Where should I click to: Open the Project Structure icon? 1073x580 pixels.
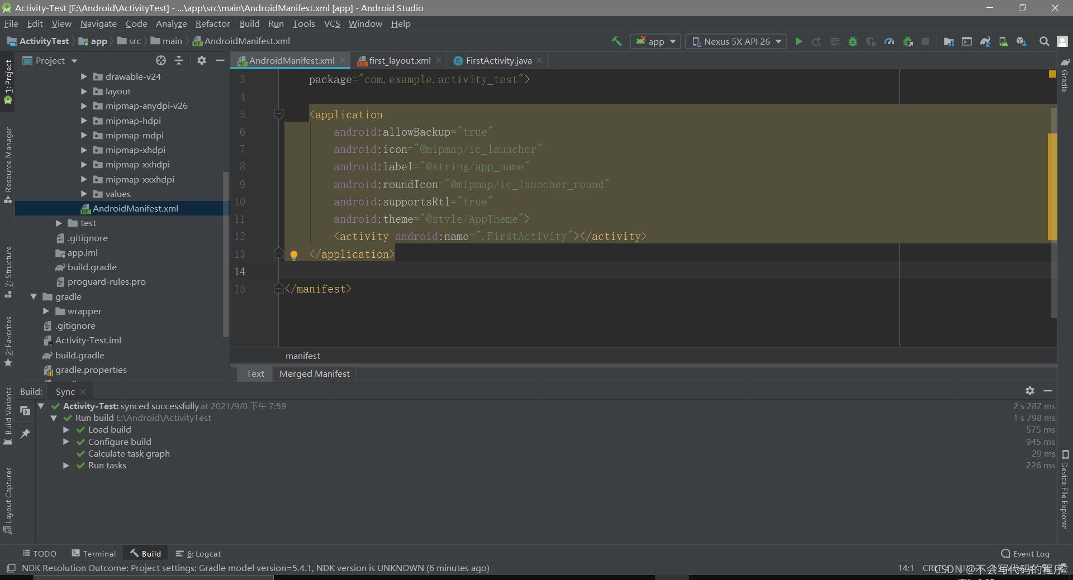coord(948,41)
